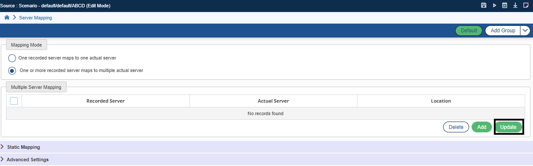533x166 pixels.
Task: Tick the select-all checkbox in the table header
Action: click(14, 101)
